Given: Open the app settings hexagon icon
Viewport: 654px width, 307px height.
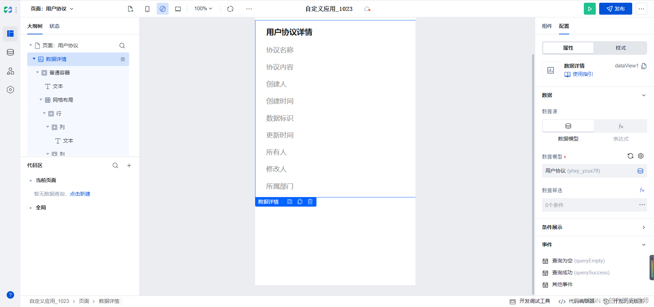Looking at the screenshot, I should 10,90.
